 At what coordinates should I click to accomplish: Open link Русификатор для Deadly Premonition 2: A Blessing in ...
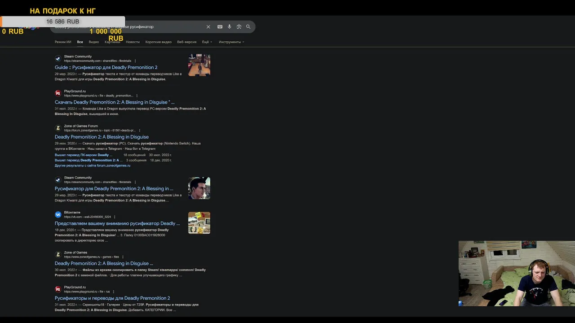(x=114, y=189)
